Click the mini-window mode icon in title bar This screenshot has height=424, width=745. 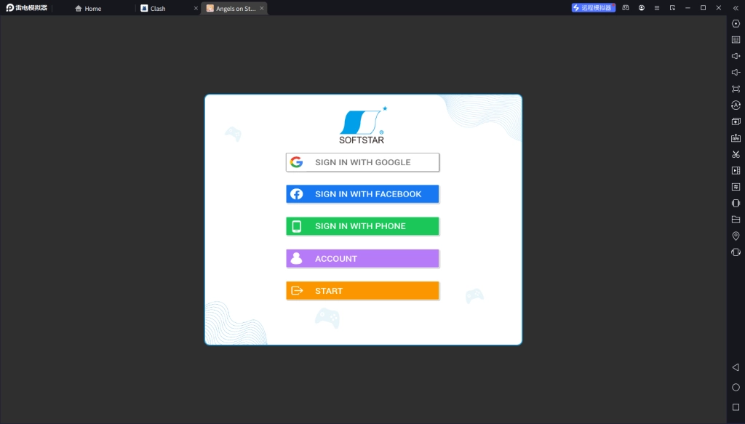click(672, 8)
